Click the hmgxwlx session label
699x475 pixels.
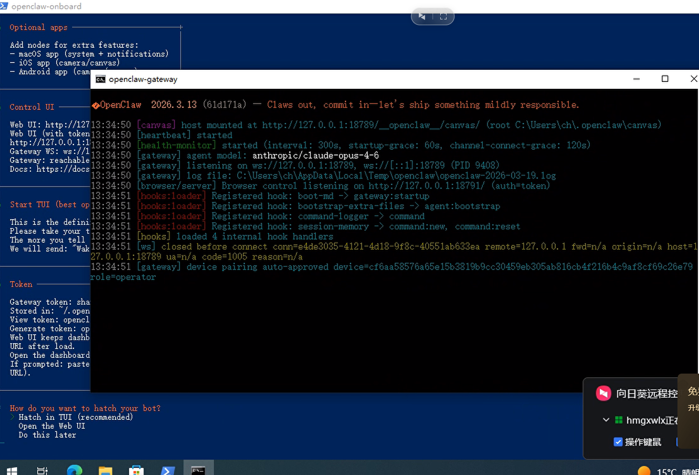point(652,420)
